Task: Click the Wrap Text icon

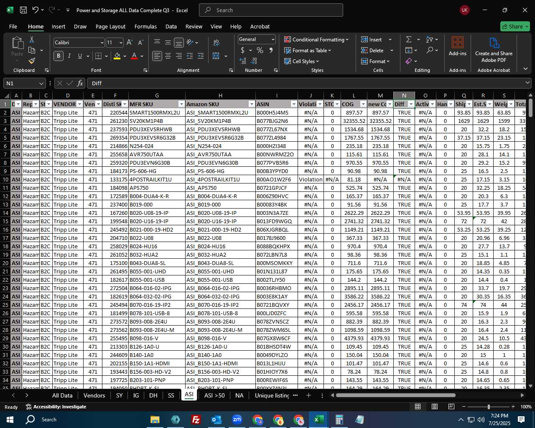Action: [216, 43]
